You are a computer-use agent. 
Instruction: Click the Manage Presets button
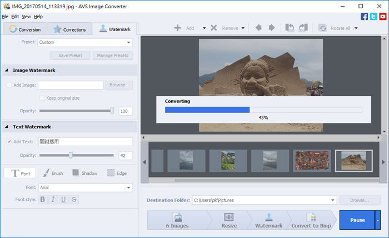click(113, 55)
